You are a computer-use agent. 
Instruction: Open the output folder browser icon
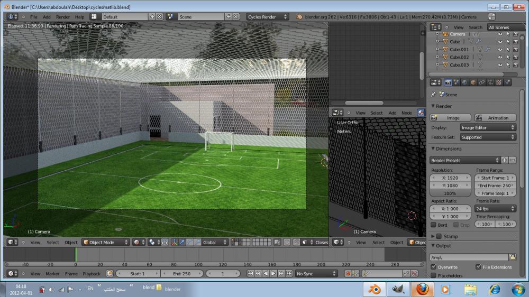pos(513,257)
